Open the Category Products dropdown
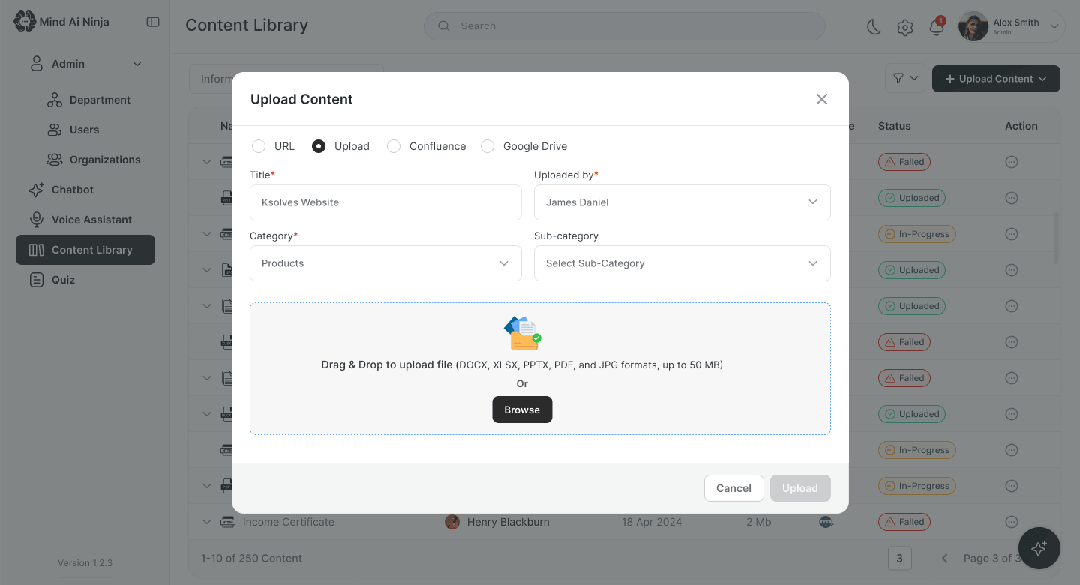The width and height of the screenshot is (1080, 585). pos(385,263)
